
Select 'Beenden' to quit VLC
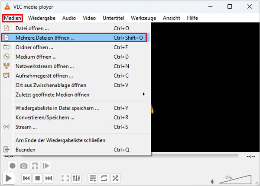75,150
